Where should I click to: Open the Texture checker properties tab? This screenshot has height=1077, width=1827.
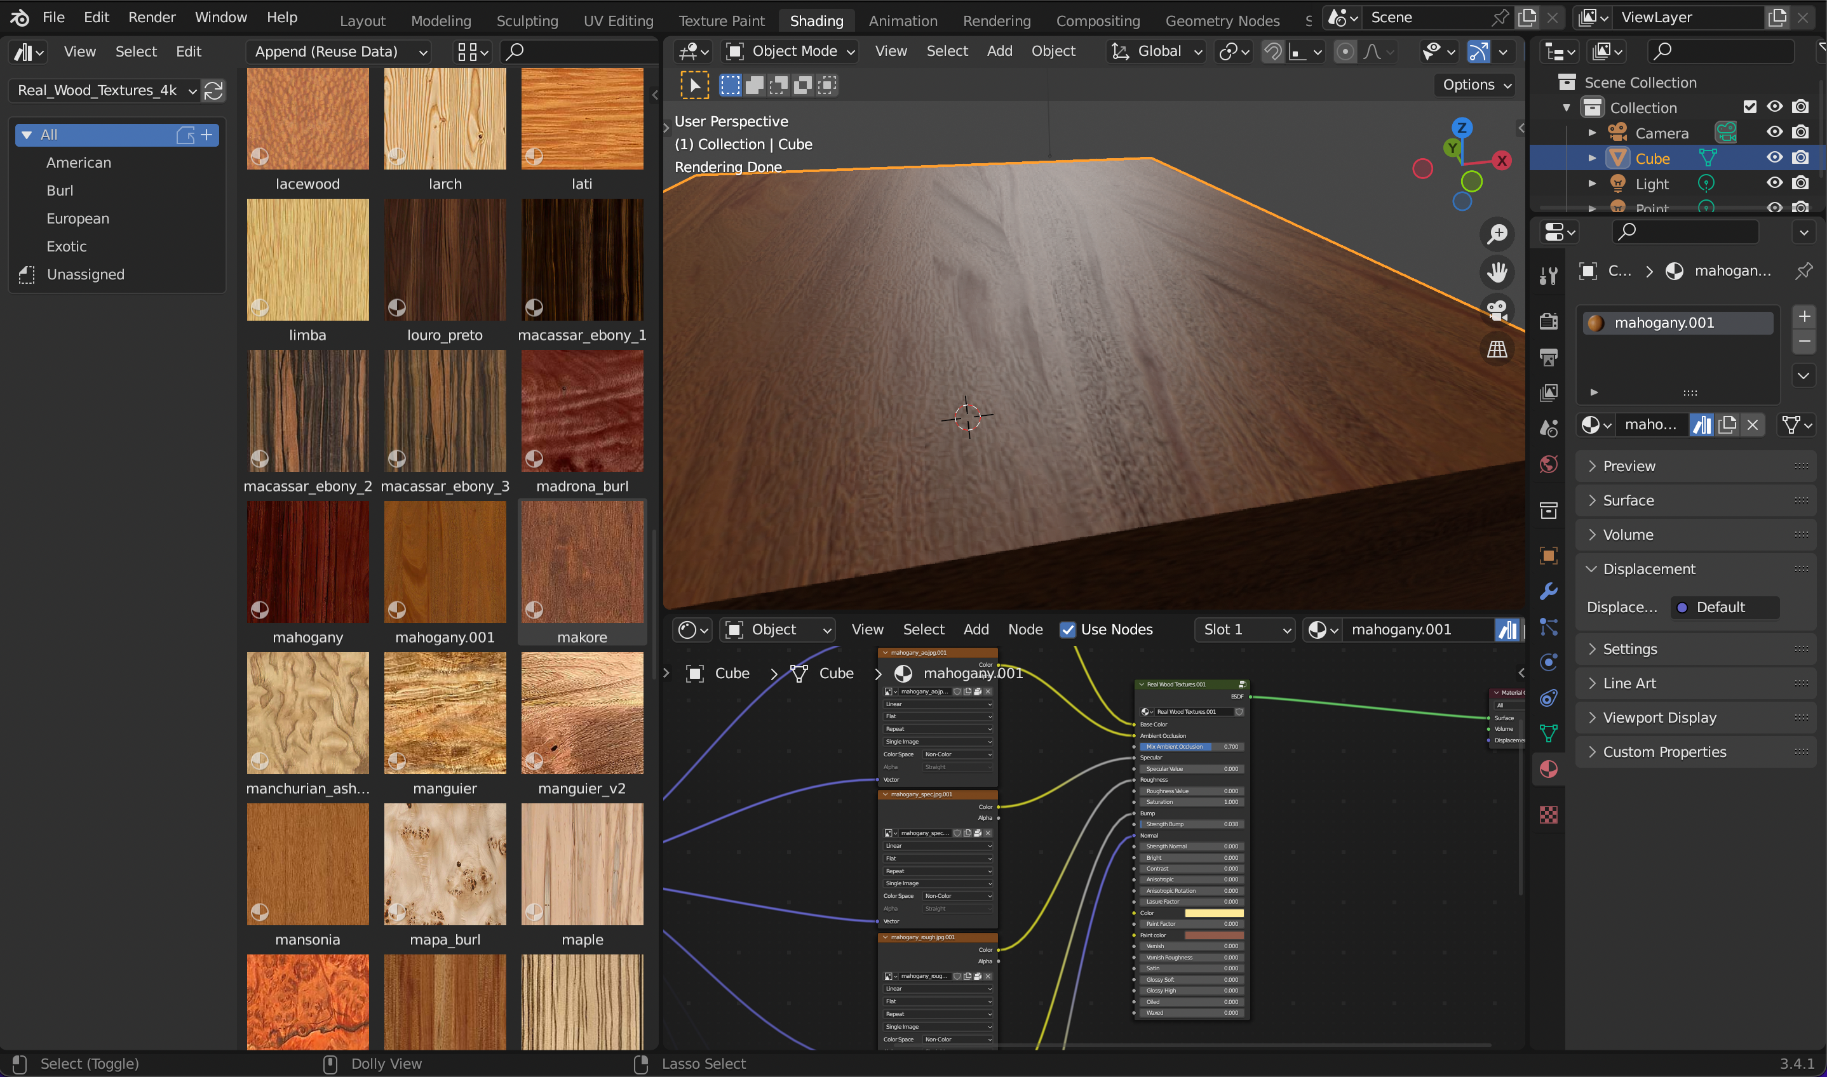point(1548,814)
